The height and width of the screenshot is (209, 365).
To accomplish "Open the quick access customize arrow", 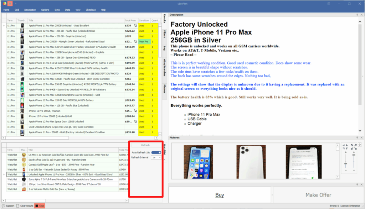I will point(16,4).
